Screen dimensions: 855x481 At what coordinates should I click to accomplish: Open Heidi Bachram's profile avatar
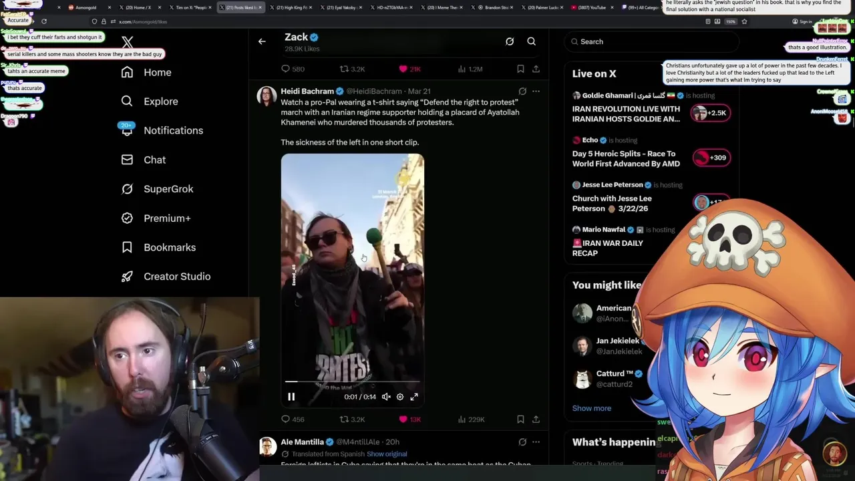(267, 96)
